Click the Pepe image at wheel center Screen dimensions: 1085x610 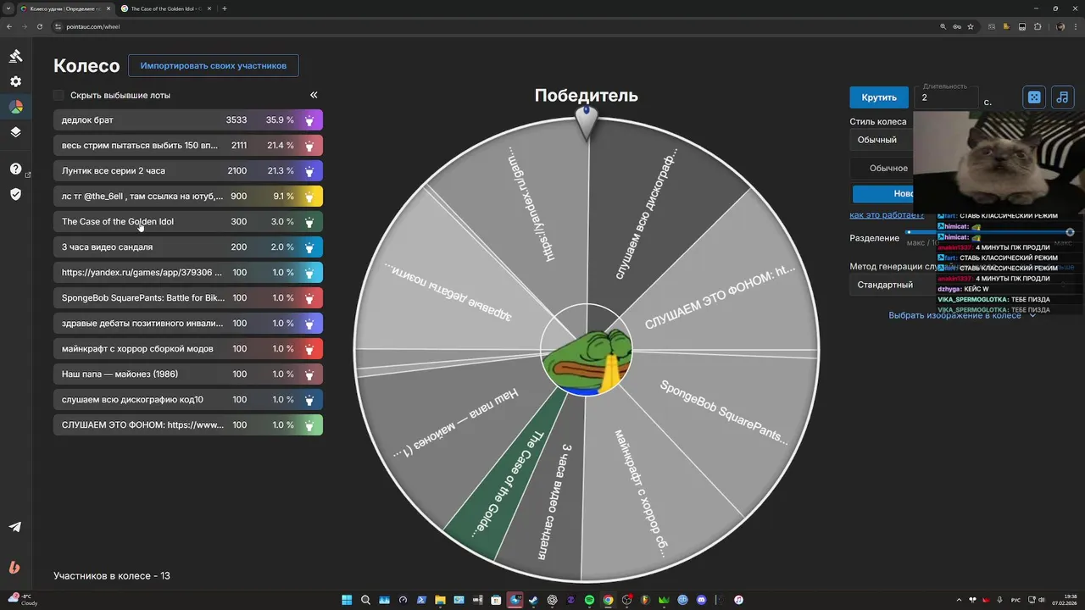tap(587, 351)
